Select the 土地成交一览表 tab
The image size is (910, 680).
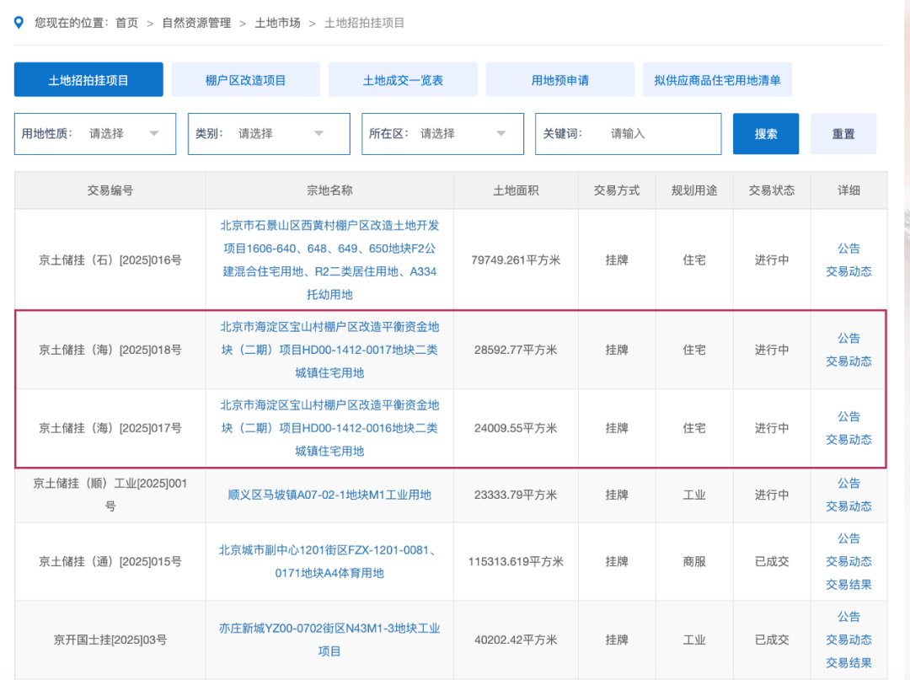(403, 80)
